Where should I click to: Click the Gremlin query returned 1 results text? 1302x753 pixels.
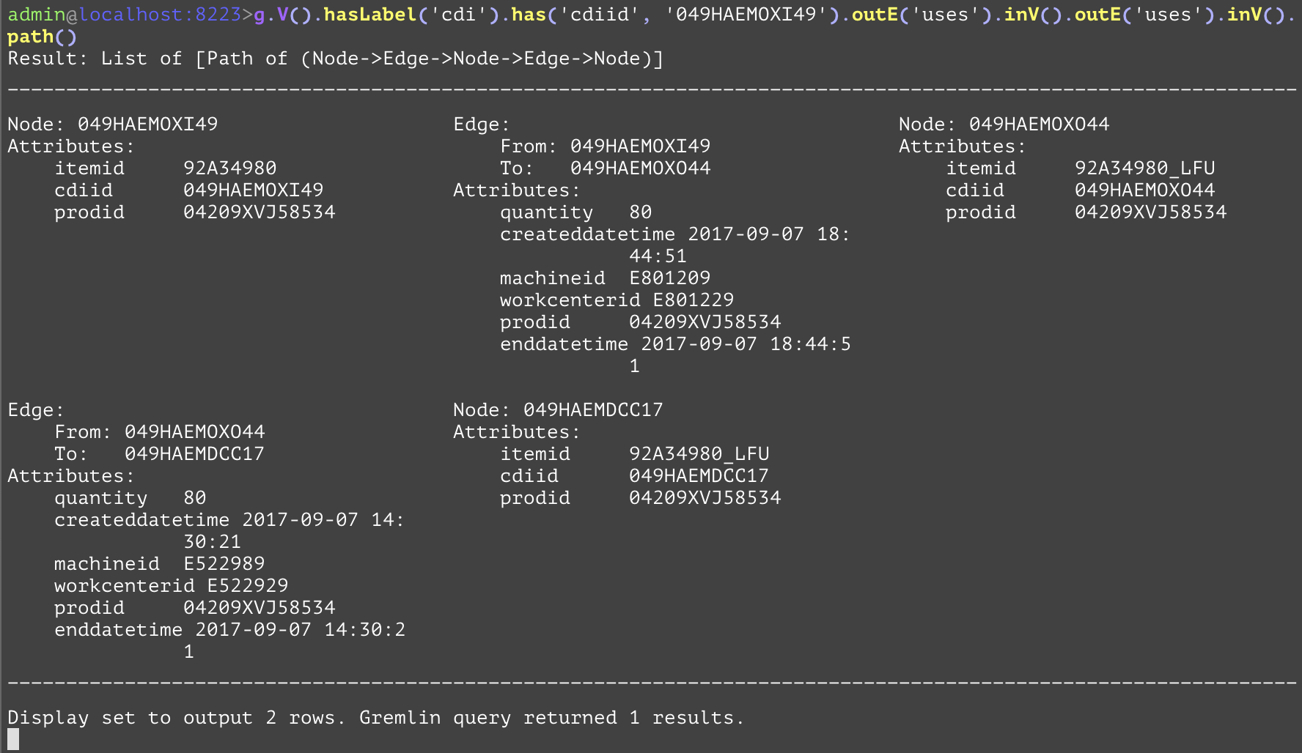(x=551, y=718)
